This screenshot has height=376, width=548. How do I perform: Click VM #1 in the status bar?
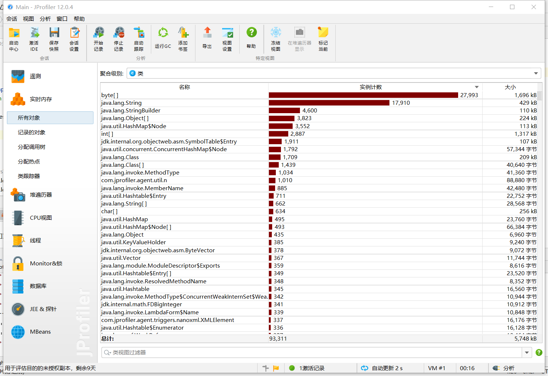pyautogui.click(x=437, y=368)
